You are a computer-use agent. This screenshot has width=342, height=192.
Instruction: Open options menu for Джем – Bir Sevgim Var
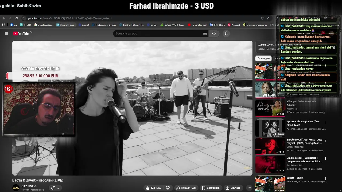click(325, 122)
